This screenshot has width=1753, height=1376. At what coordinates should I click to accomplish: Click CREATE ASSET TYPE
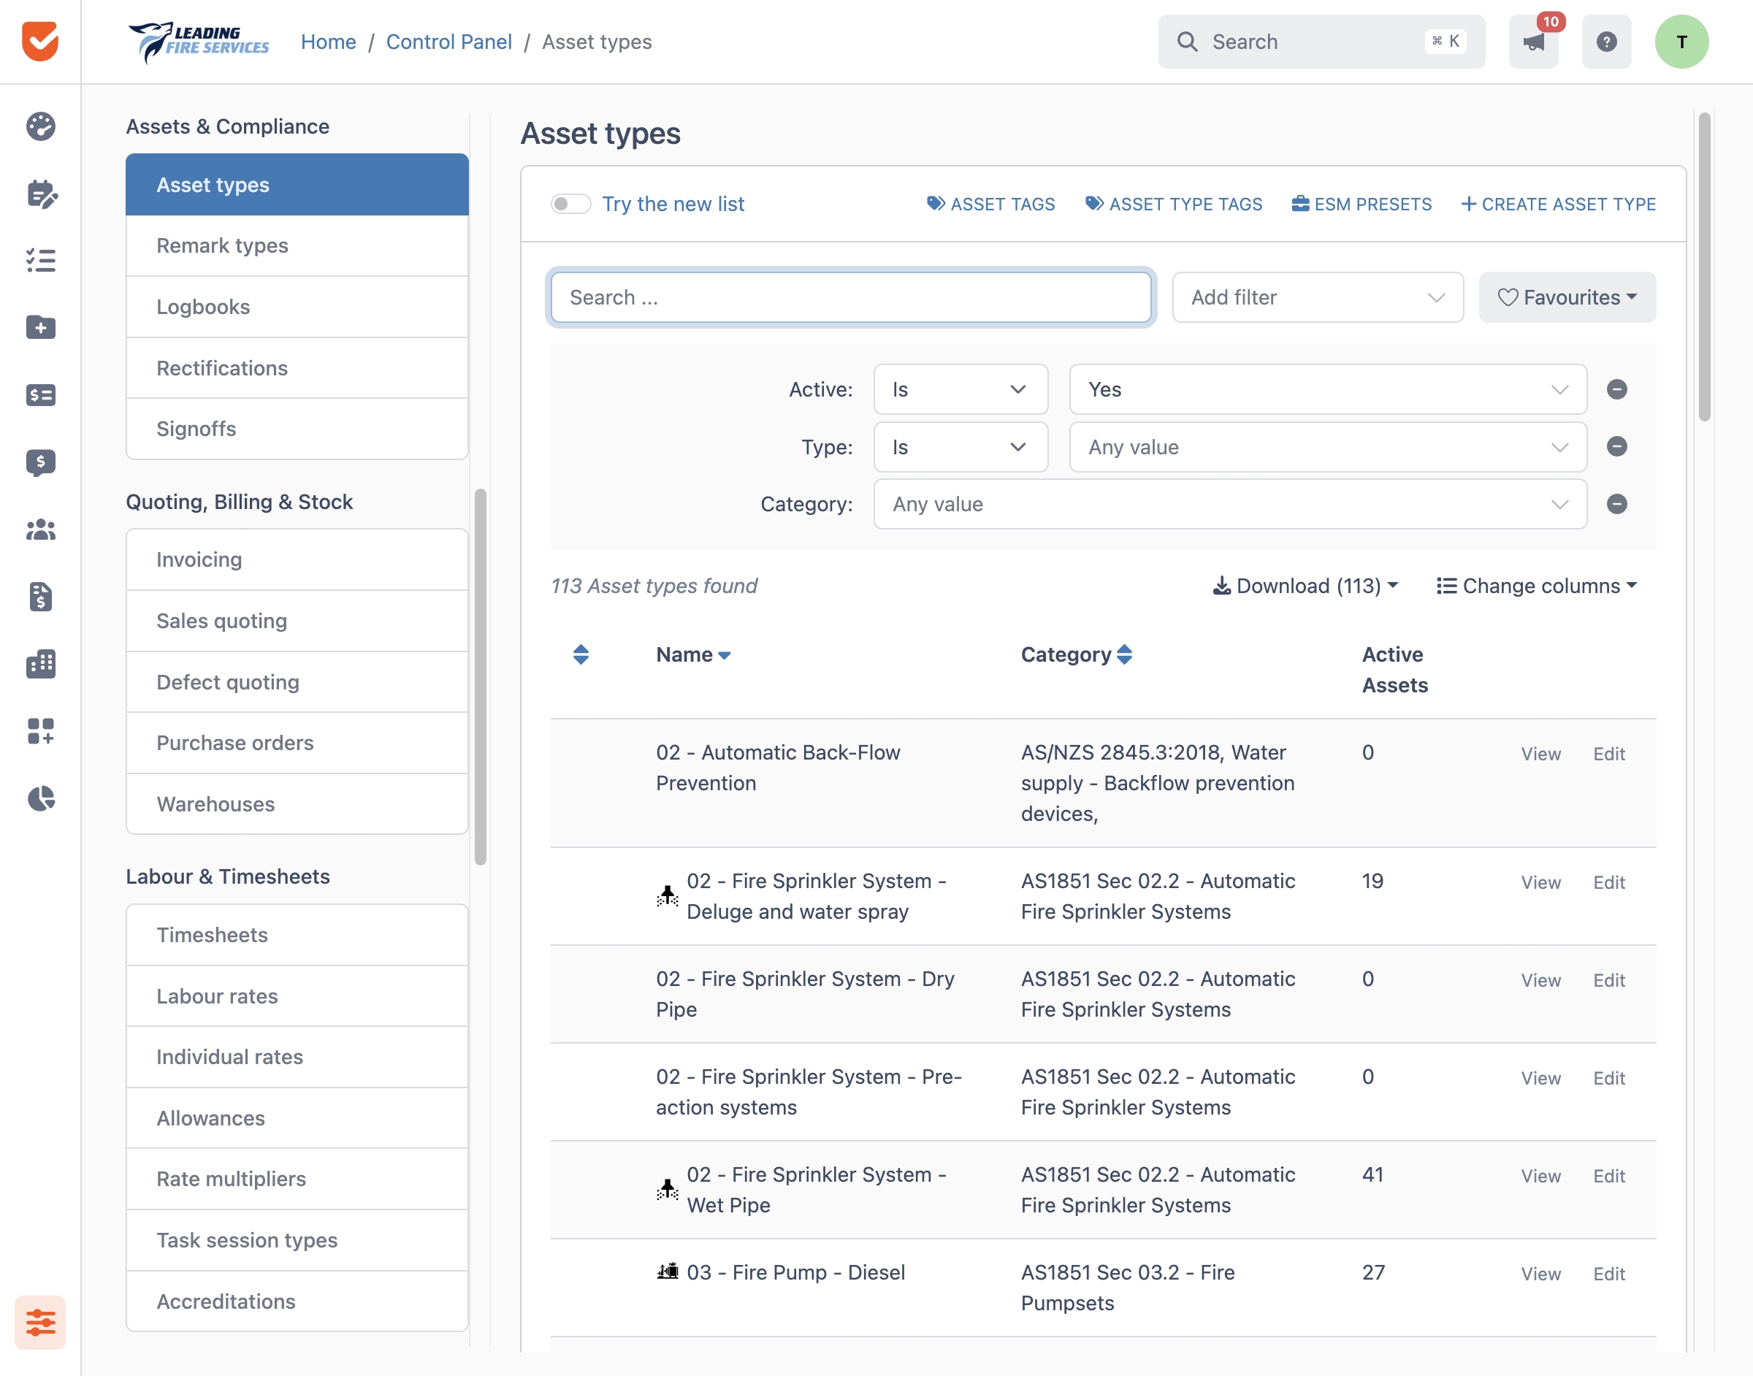coord(1558,204)
